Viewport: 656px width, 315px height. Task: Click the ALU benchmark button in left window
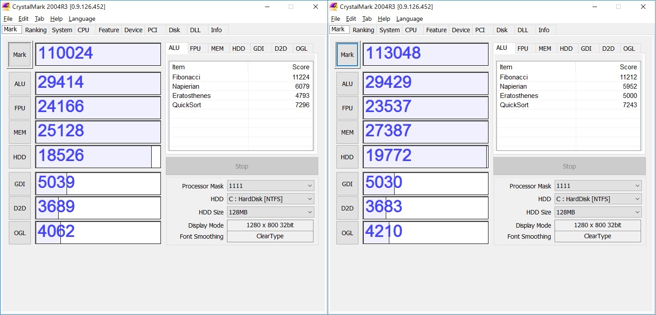tap(20, 84)
